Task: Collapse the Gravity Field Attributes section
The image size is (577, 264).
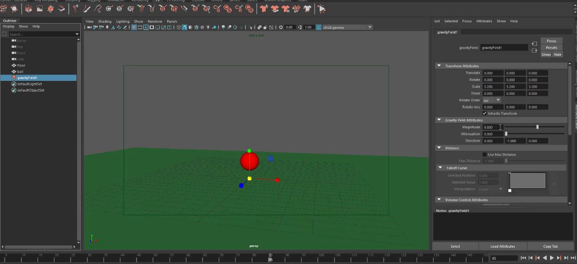Action: click(439, 120)
